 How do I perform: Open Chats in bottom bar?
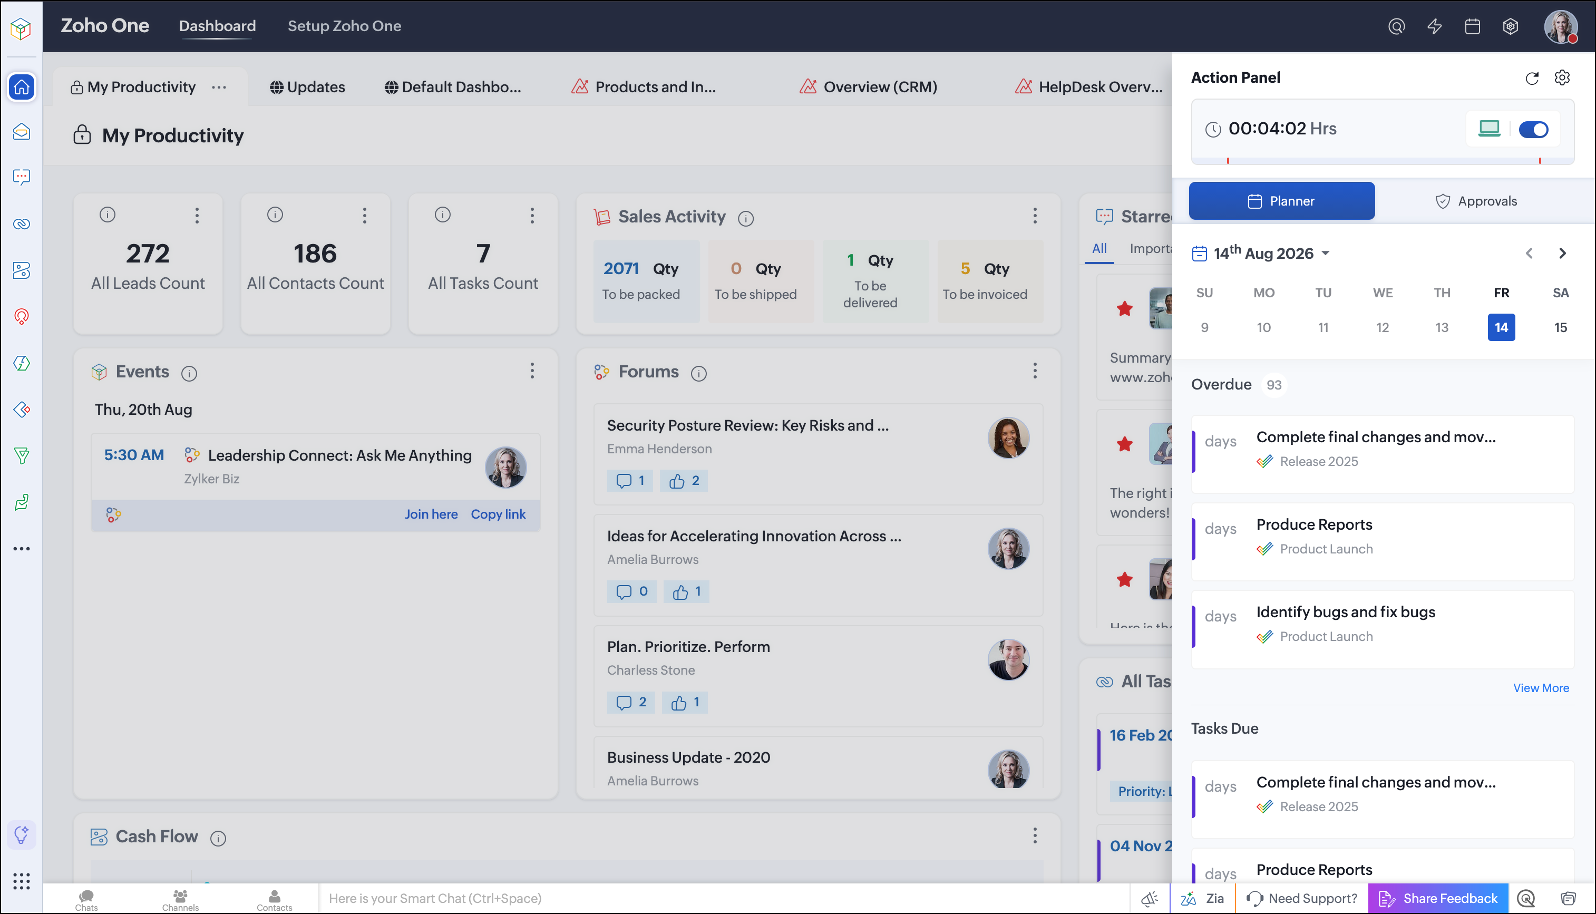click(86, 900)
